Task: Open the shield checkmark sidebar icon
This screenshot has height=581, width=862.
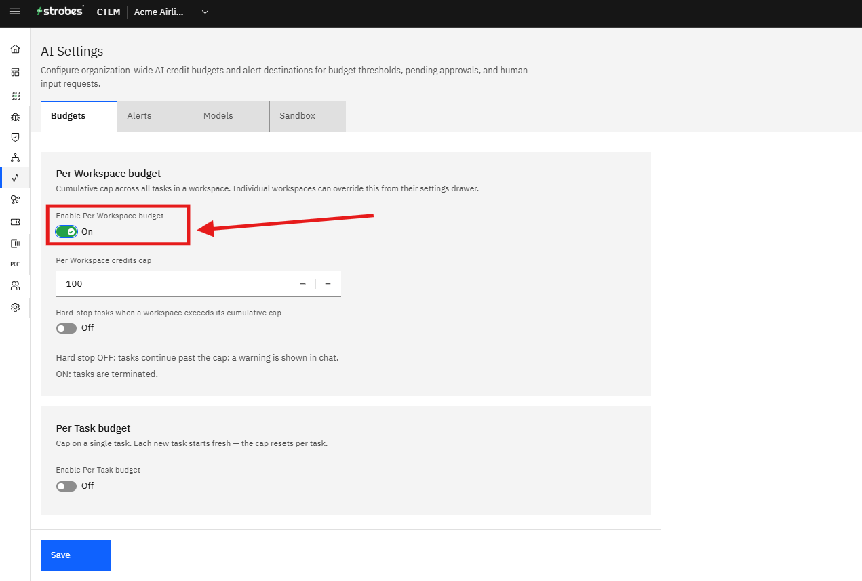Action: [x=15, y=137]
